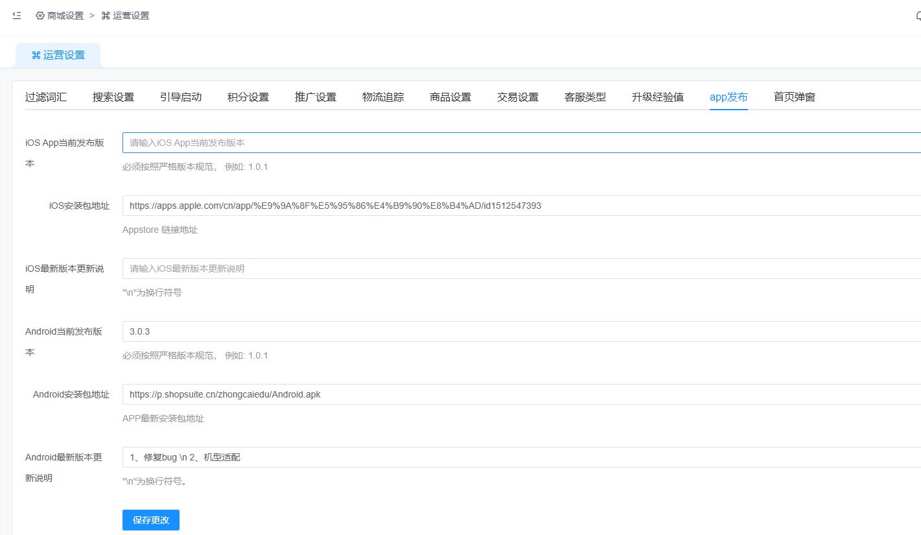Collapse the sidebar menu with the fold icon
This screenshot has width=921, height=535.
[17, 16]
